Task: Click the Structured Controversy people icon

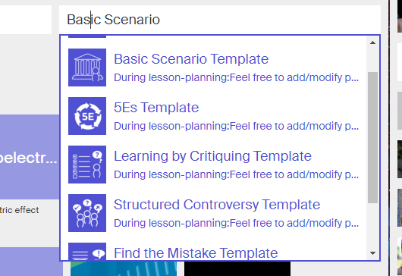Action: coord(87,213)
